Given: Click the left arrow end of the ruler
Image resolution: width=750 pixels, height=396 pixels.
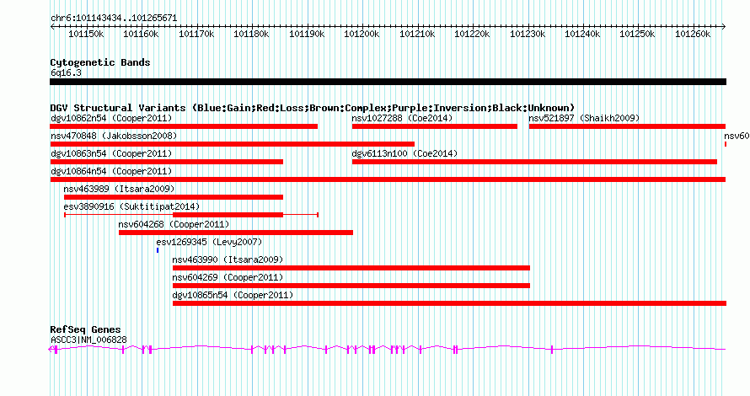Looking at the screenshot, I should [52, 27].
